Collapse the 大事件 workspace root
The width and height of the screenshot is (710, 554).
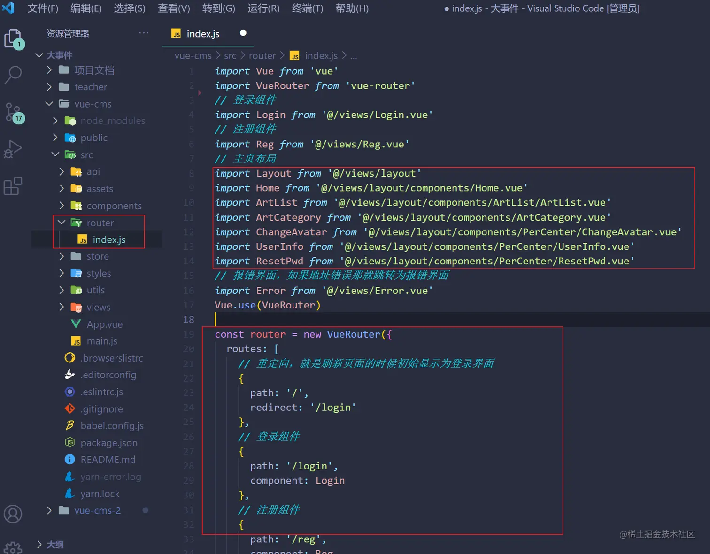coord(39,55)
